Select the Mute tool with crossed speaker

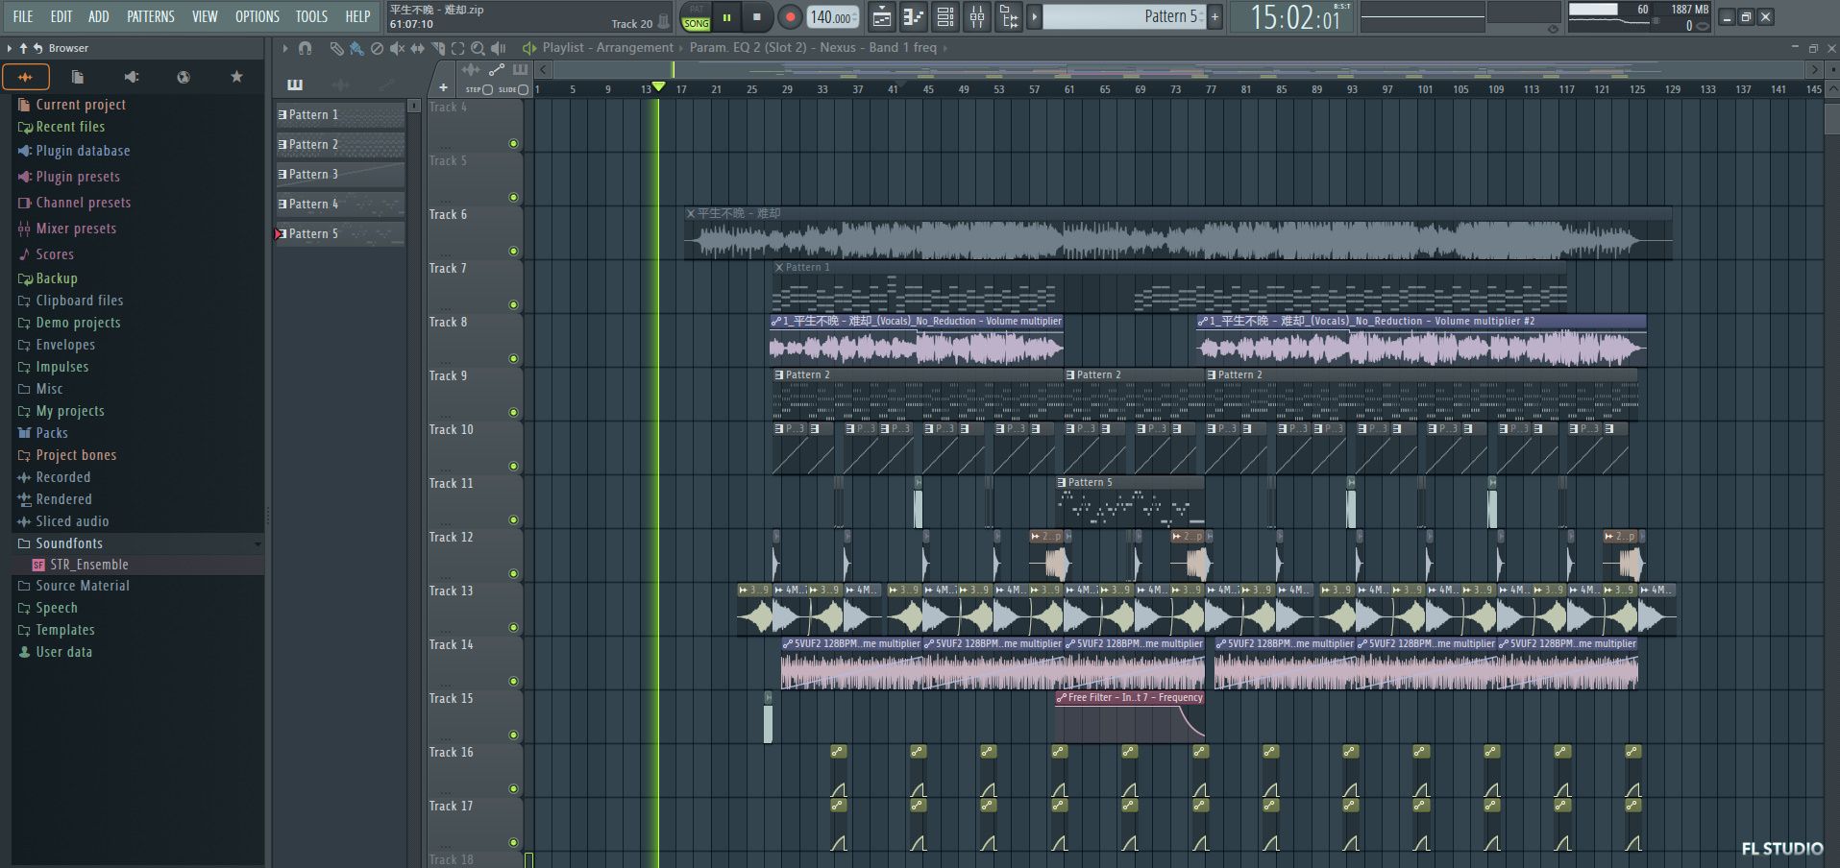(397, 48)
